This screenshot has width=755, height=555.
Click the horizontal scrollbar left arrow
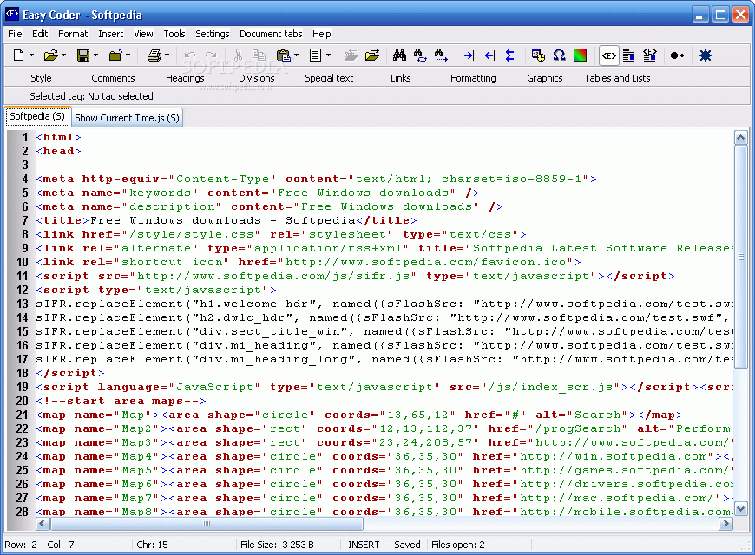pyautogui.click(x=43, y=523)
